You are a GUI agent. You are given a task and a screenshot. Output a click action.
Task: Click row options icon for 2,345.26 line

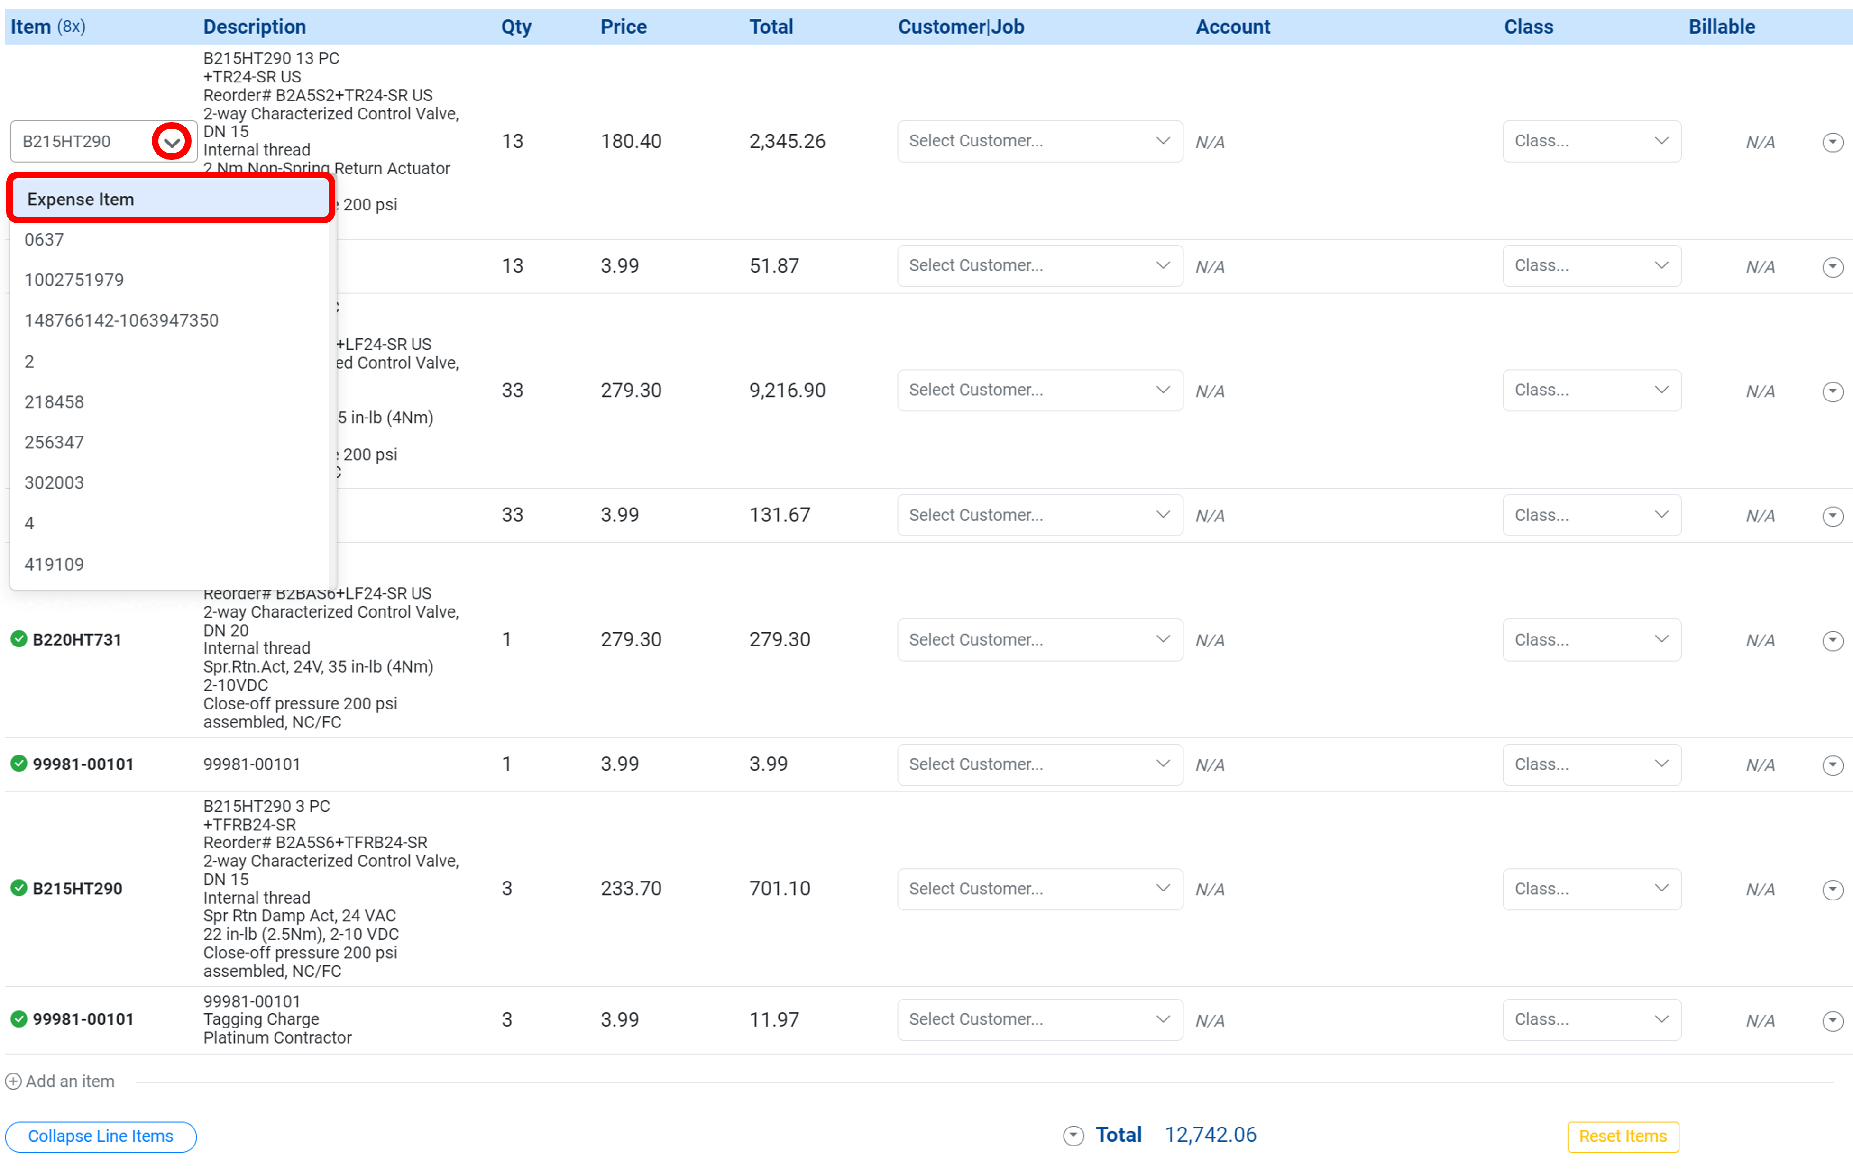pos(1832,142)
